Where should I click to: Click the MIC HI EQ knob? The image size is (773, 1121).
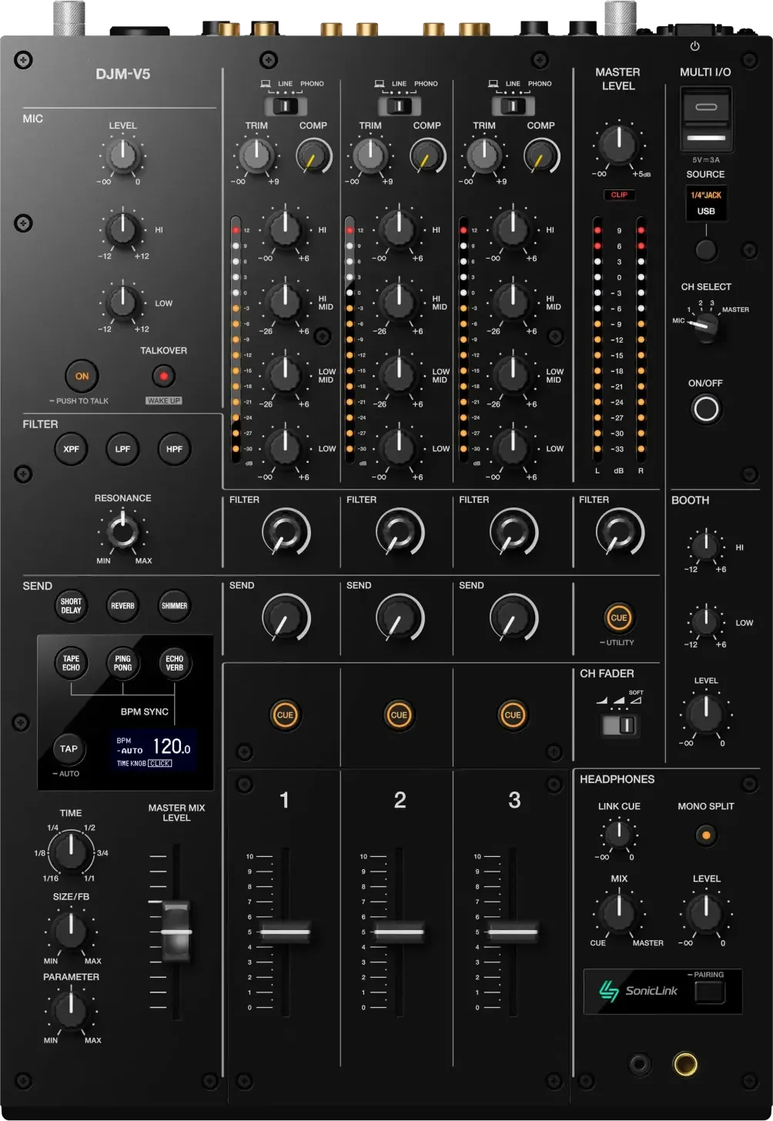(122, 229)
